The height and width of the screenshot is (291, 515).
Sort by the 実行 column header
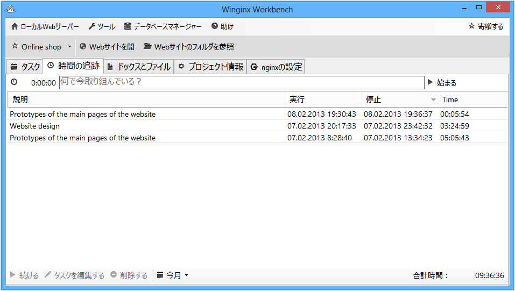click(x=323, y=100)
